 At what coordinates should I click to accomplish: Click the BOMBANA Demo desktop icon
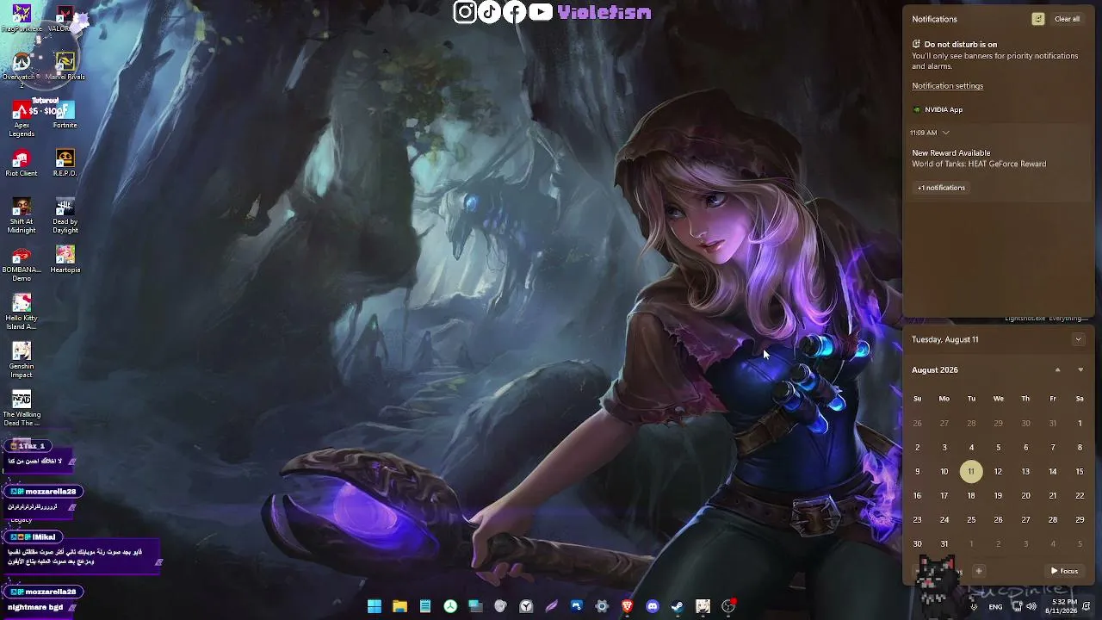22,263
